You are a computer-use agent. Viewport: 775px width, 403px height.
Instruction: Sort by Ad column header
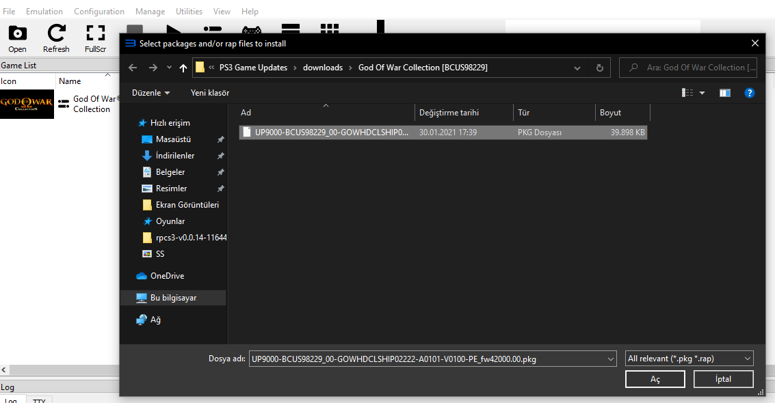(x=326, y=113)
